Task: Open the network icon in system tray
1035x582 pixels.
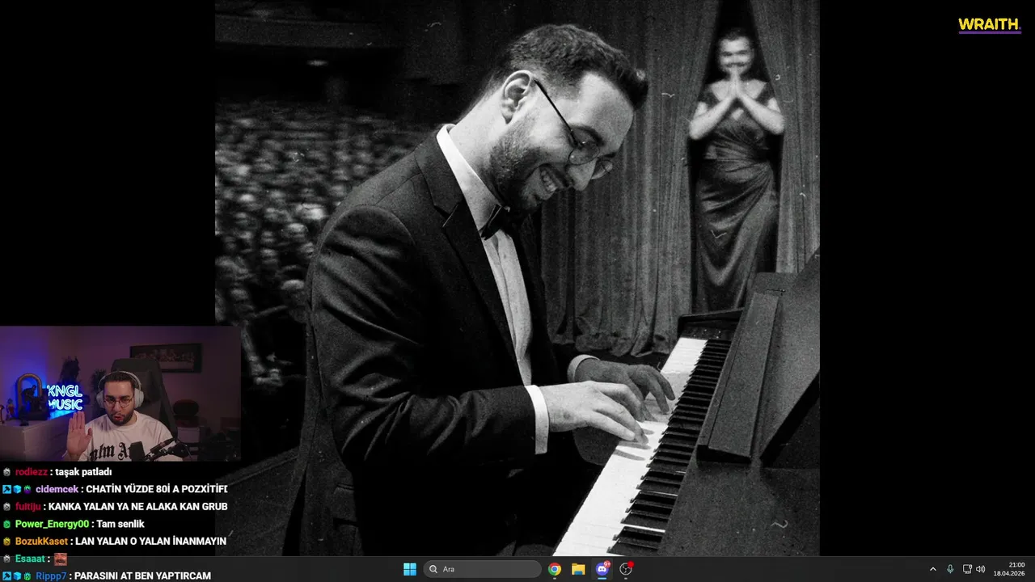Action: pos(967,569)
